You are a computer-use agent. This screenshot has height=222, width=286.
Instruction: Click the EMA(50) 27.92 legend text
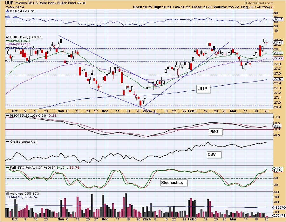(20, 44)
